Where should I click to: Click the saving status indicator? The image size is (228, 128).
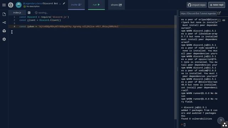[x=41, y=13]
